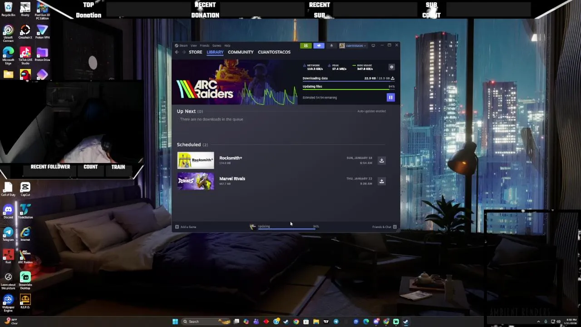Image resolution: width=581 pixels, height=327 pixels.
Task: Click the Marvel Rivals game thumbnail
Action: click(x=196, y=181)
